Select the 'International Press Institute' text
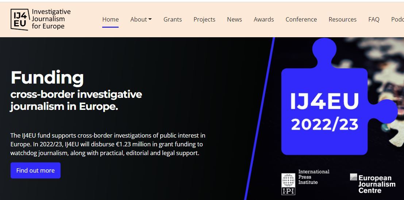 click(313, 177)
